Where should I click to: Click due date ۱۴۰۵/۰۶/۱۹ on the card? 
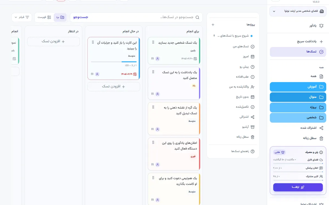point(129,74)
